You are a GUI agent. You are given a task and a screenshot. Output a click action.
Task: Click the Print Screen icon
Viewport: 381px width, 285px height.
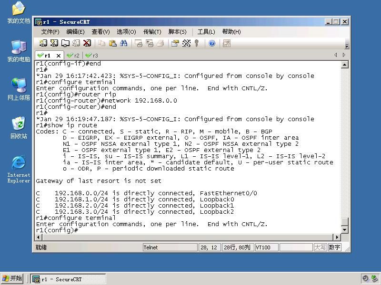tap(138, 43)
